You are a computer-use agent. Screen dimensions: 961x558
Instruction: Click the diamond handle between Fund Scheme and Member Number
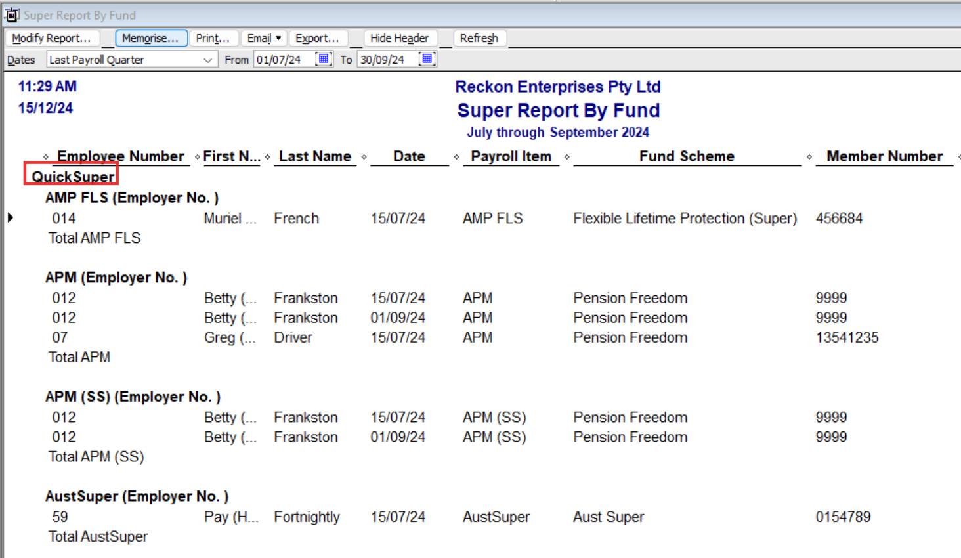point(809,157)
